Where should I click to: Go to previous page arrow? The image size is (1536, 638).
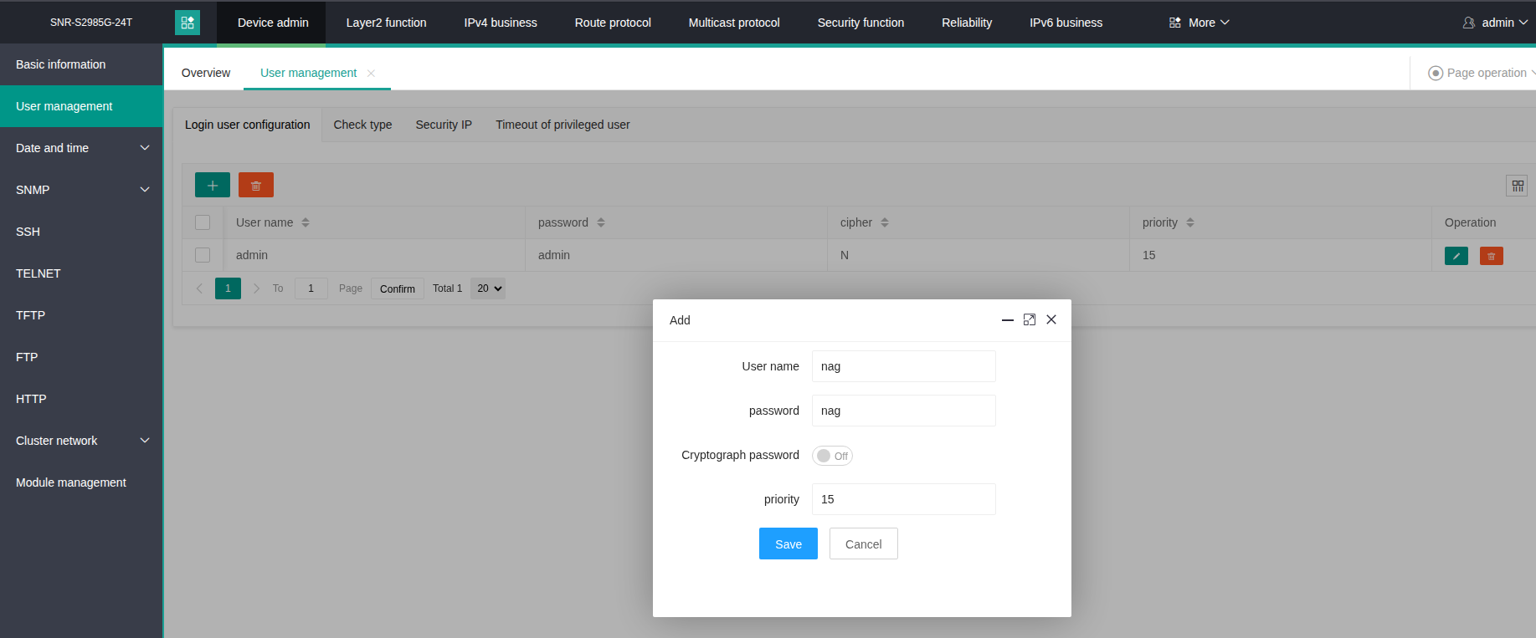(199, 288)
